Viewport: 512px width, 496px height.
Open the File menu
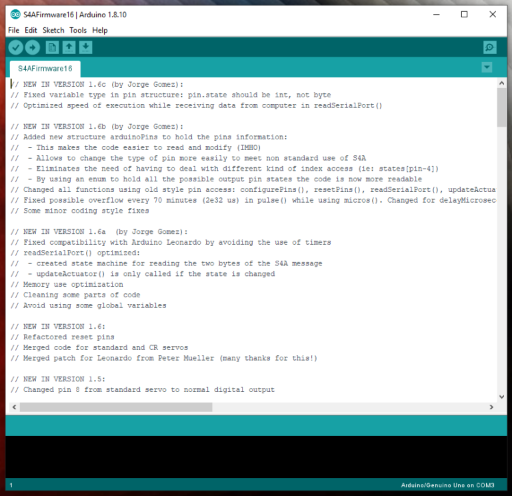coord(13,30)
